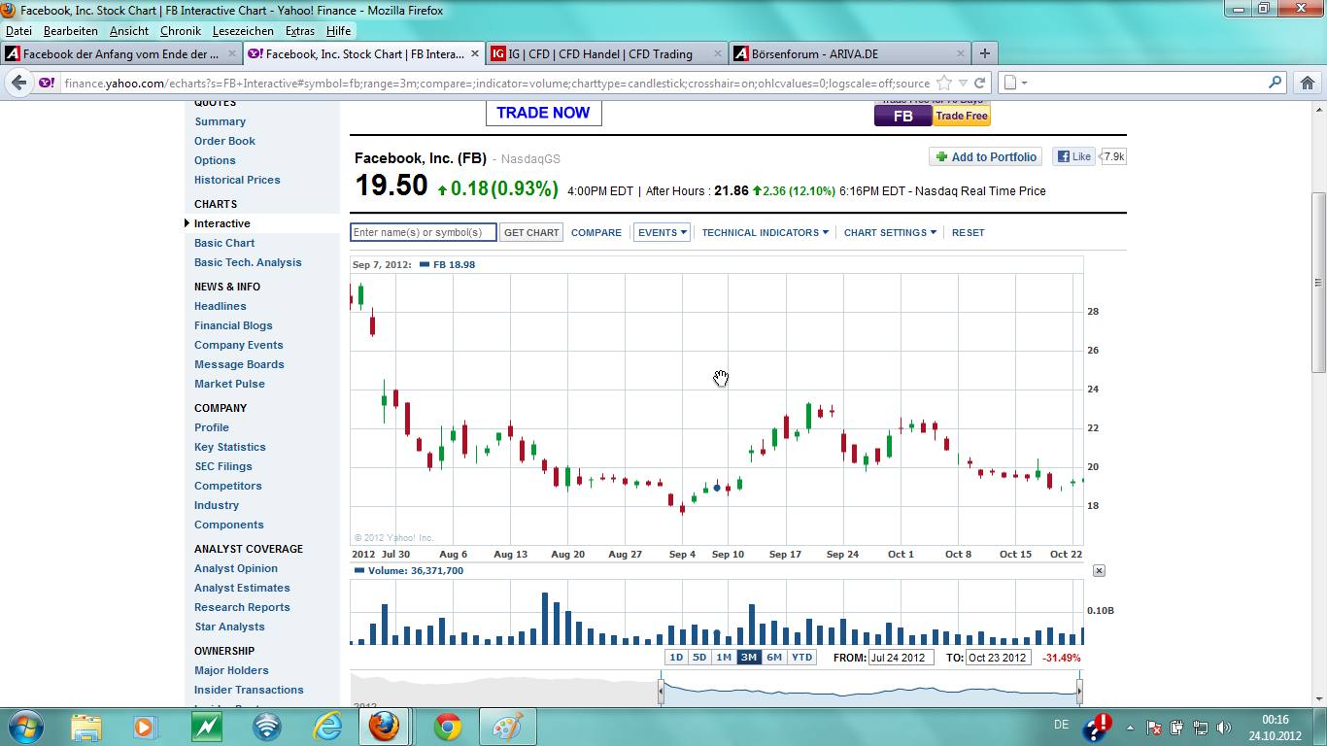Viewport: 1327px width, 746px height.
Task: Close the volume indicator panel with the x button
Action: tap(1099, 570)
